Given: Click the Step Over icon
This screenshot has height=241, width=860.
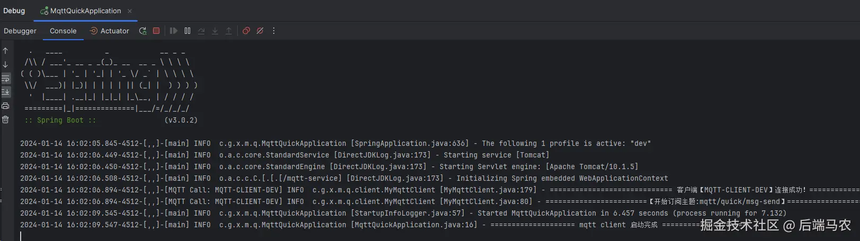Looking at the screenshot, I should (x=201, y=31).
